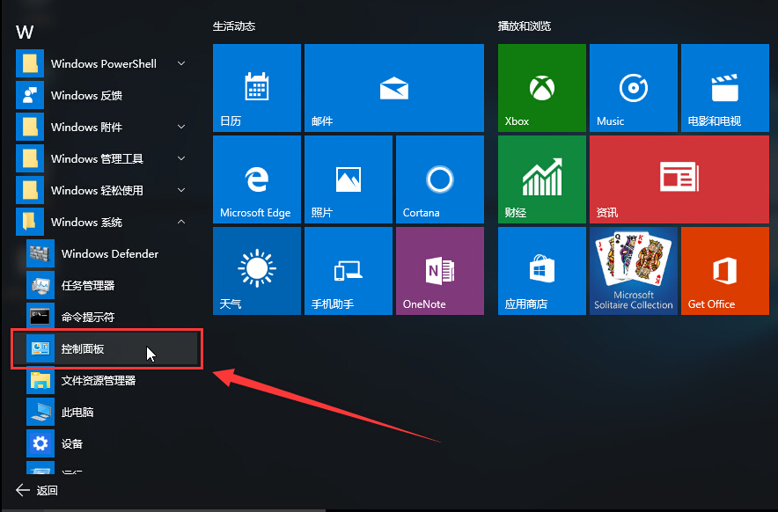The width and height of the screenshot is (778, 512).
Task: Click the Windows 附件 folder icon
Action: (x=30, y=127)
